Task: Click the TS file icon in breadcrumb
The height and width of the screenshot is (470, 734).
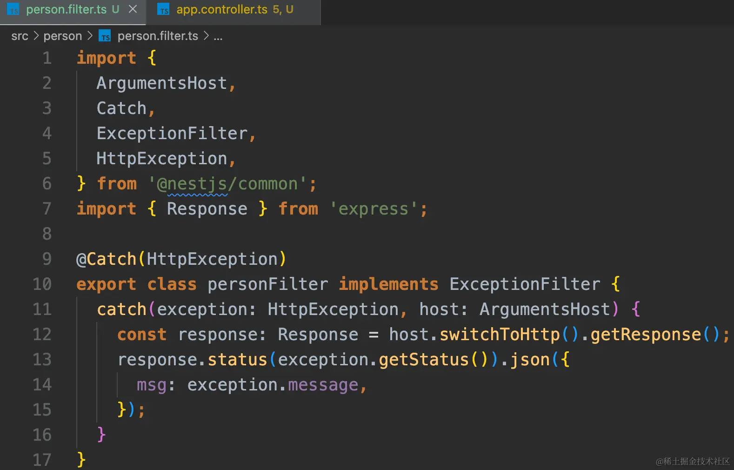Action: click(x=105, y=36)
